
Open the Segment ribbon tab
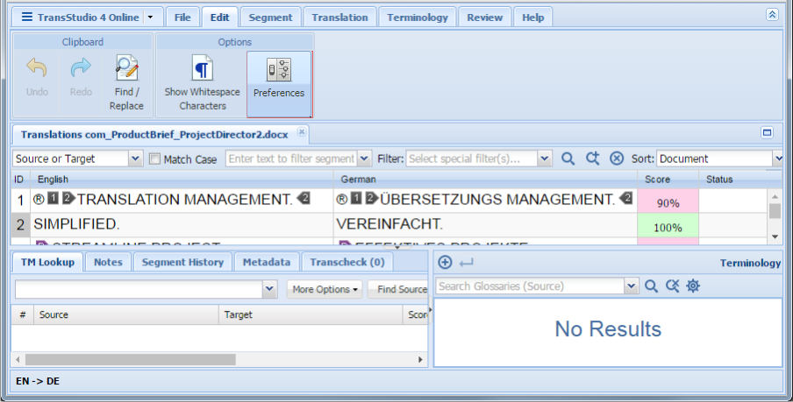(x=270, y=18)
